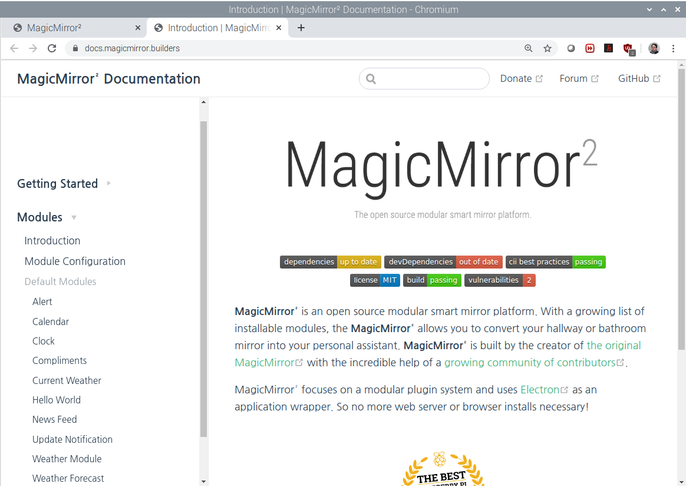Open the Chromium three-dot menu
The image size is (686, 487).
pyautogui.click(x=673, y=48)
